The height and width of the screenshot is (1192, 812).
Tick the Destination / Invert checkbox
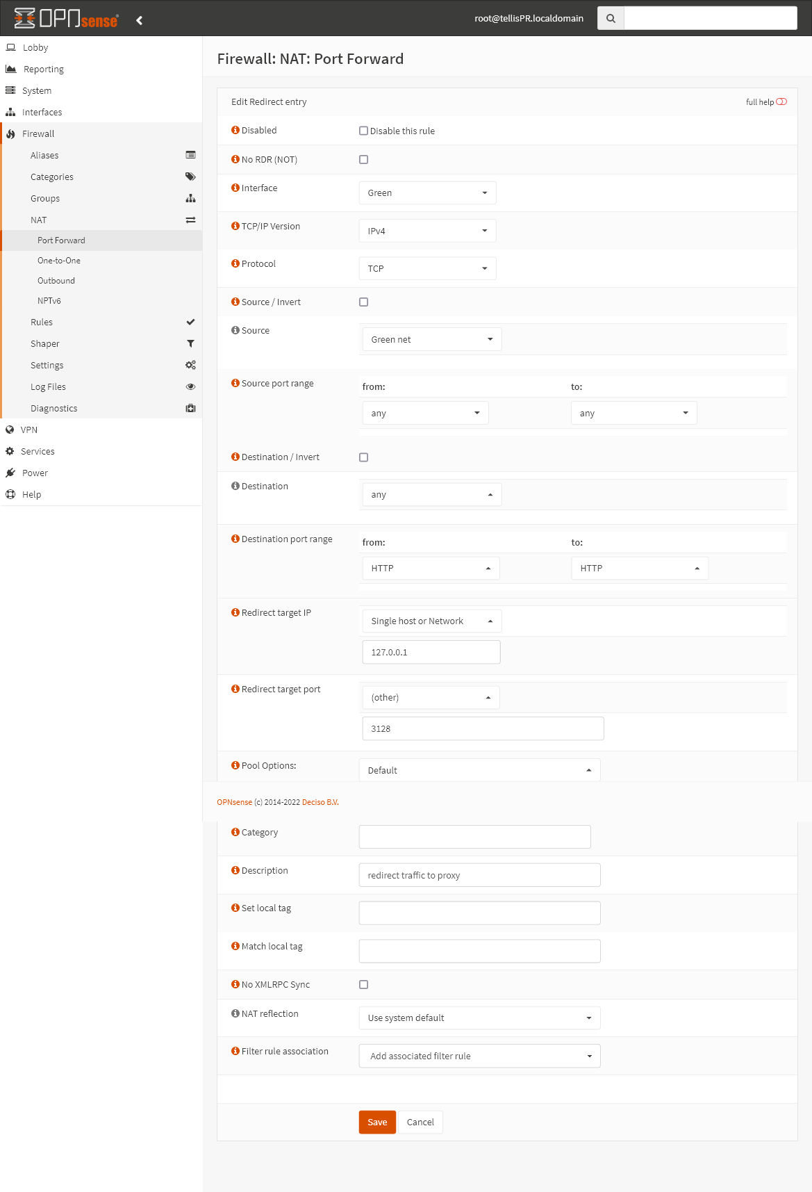[x=363, y=457]
